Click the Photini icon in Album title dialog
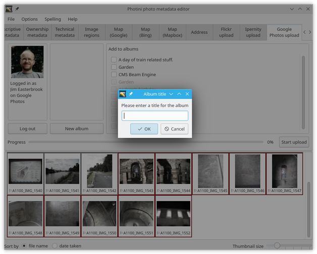 pos(123,94)
